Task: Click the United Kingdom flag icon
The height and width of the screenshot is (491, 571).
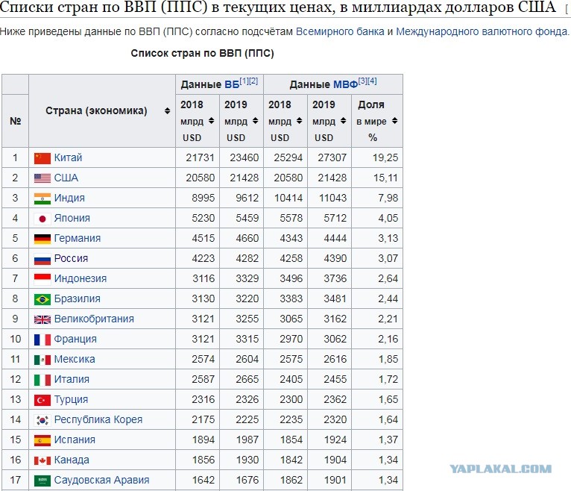Action: (x=42, y=319)
